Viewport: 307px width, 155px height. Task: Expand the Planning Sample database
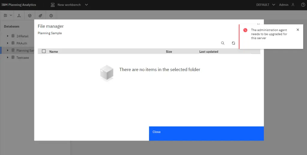pos(7,50)
